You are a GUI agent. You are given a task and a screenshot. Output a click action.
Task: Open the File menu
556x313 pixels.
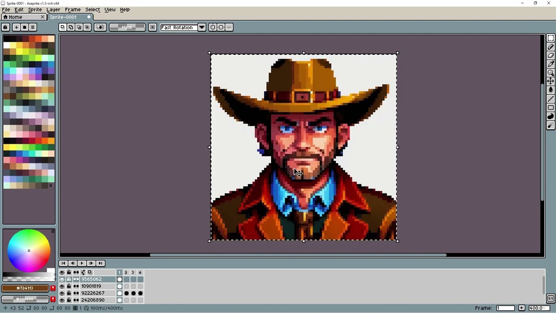6,10
